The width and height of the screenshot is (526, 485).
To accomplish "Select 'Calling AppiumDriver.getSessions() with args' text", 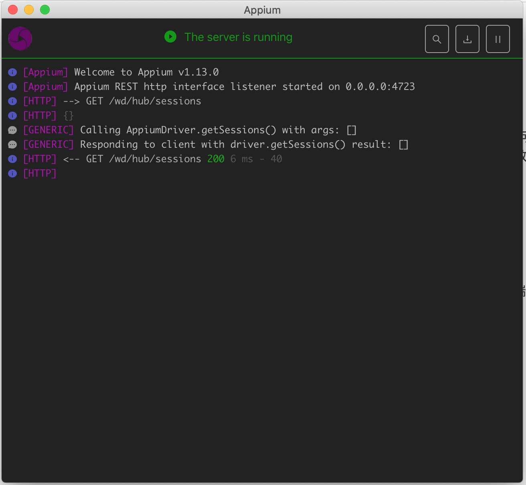I will (x=209, y=130).
